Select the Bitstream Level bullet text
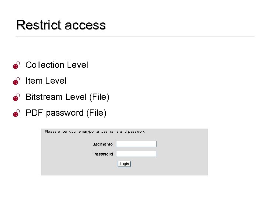The height and width of the screenshot is (199, 266). (67, 97)
